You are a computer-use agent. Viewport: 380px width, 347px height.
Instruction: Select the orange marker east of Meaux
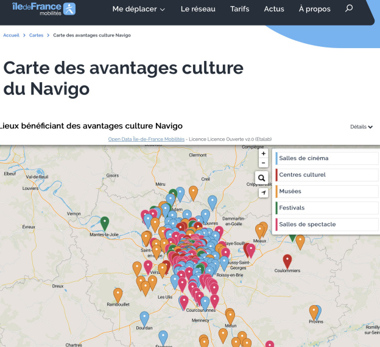(300, 242)
